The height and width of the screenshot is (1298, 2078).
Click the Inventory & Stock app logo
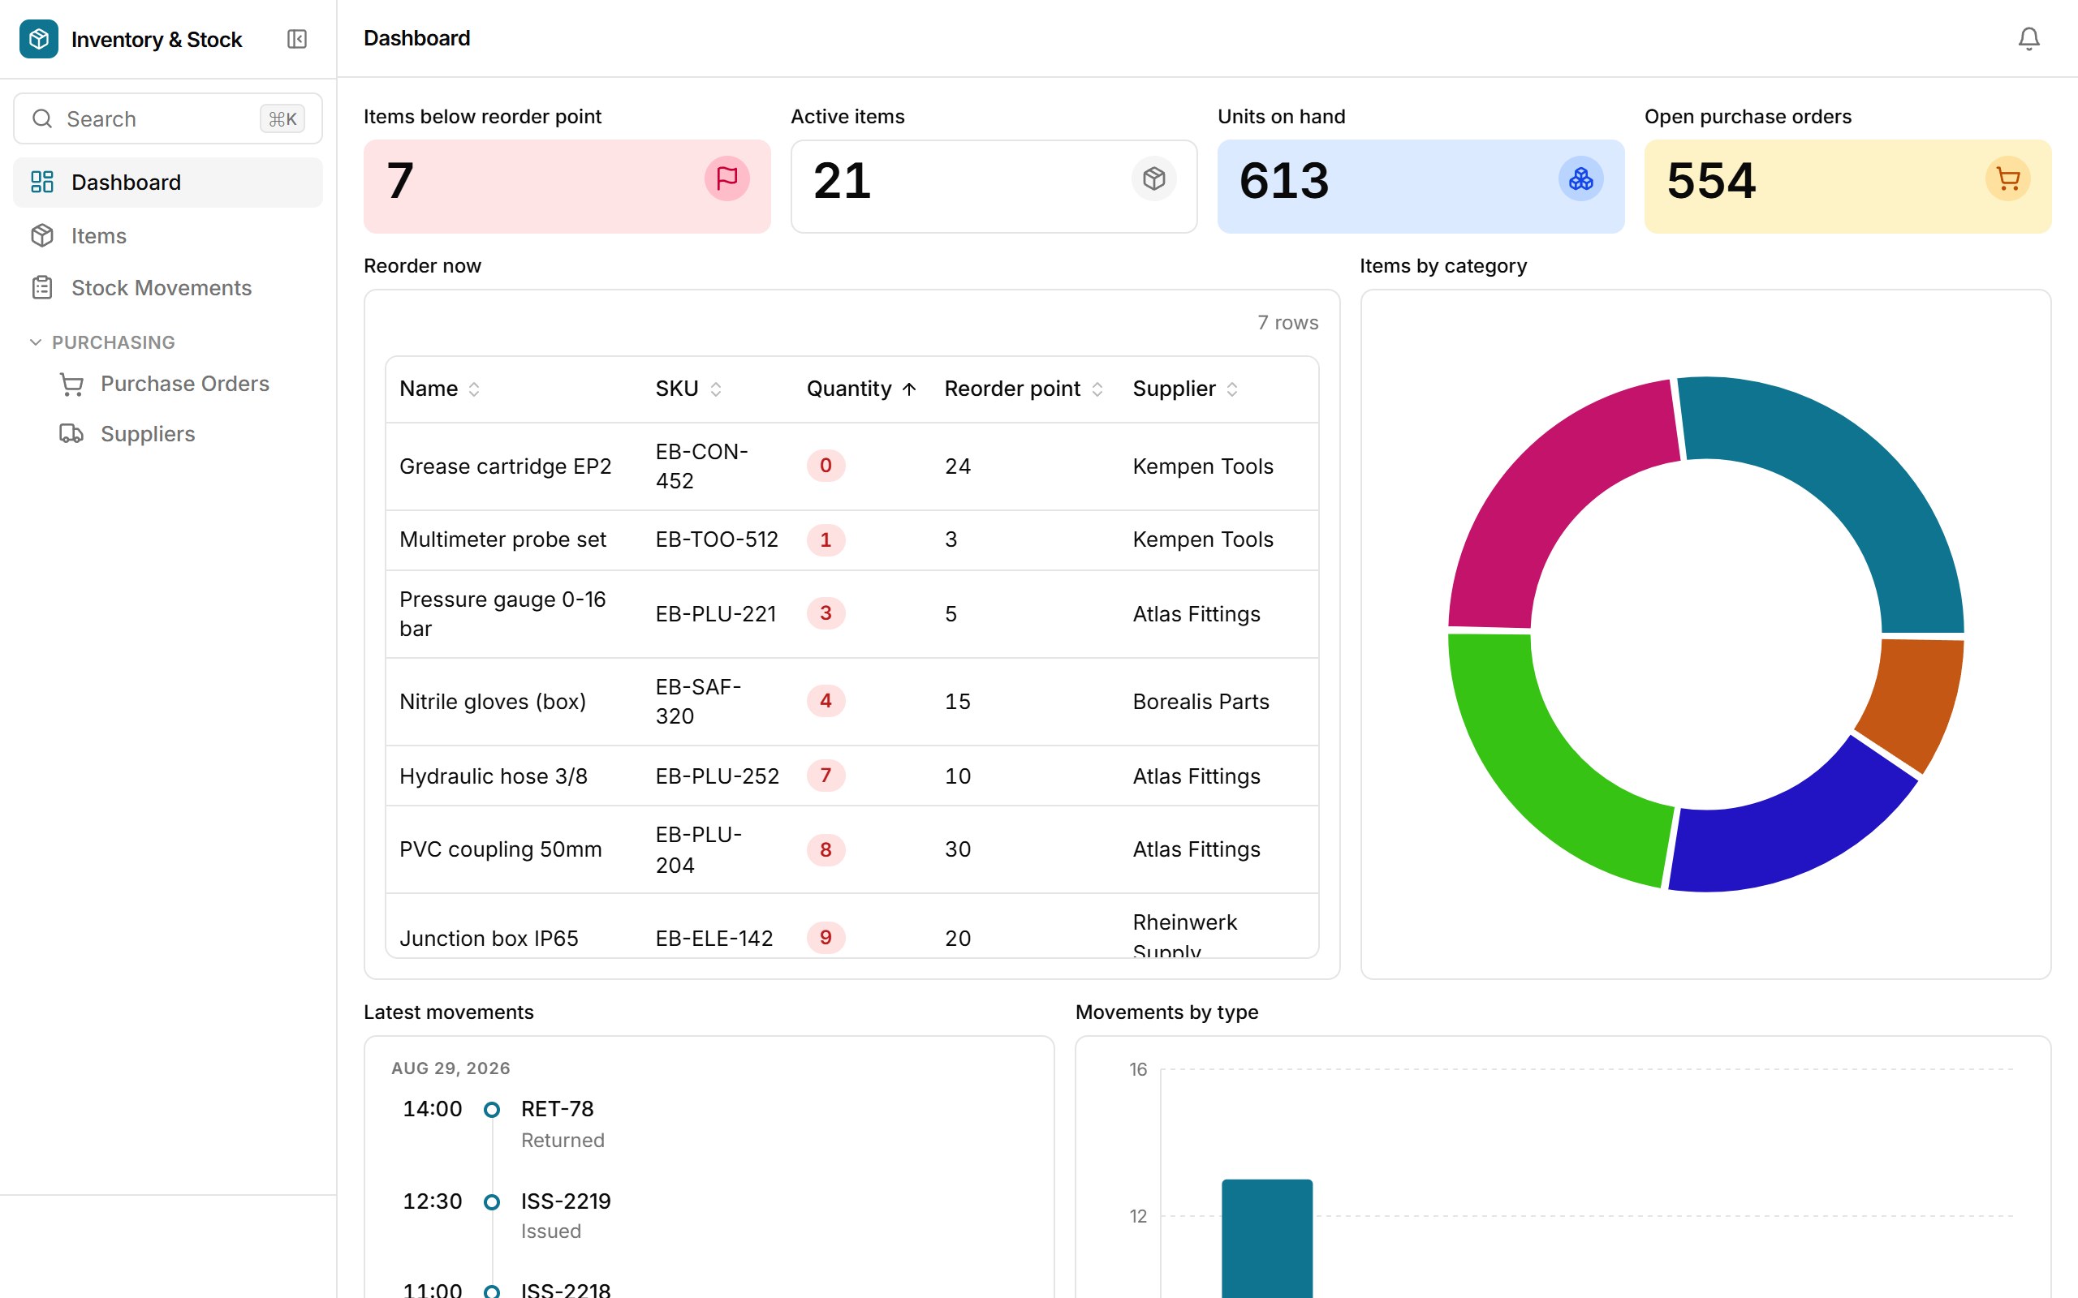point(39,39)
